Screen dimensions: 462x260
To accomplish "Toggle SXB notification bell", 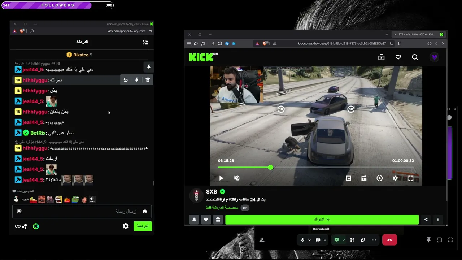I will pyautogui.click(x=194, y=220).
